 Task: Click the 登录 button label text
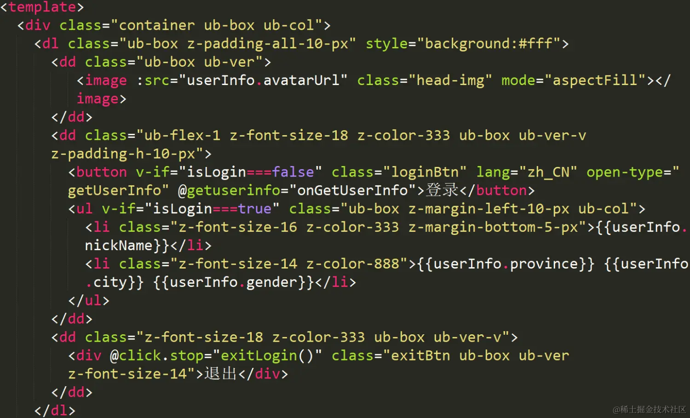click(x=443, y=190)
